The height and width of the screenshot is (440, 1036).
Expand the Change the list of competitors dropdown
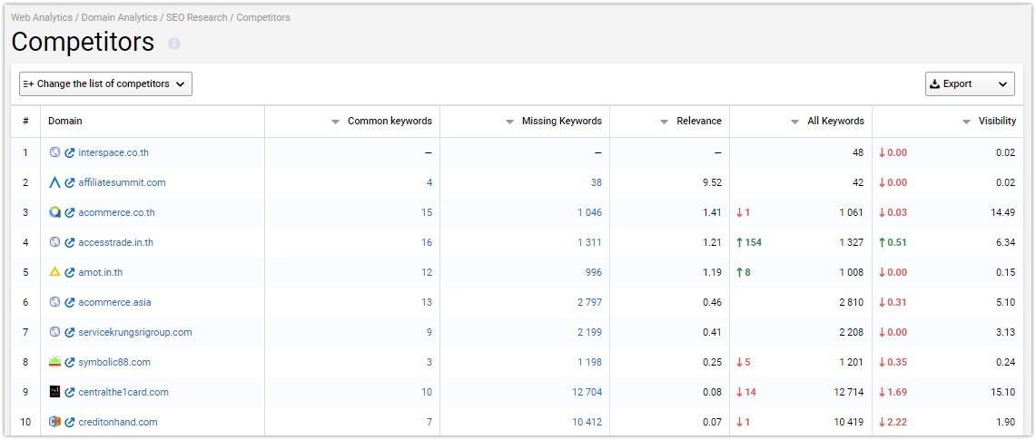[x=105, y=83]
